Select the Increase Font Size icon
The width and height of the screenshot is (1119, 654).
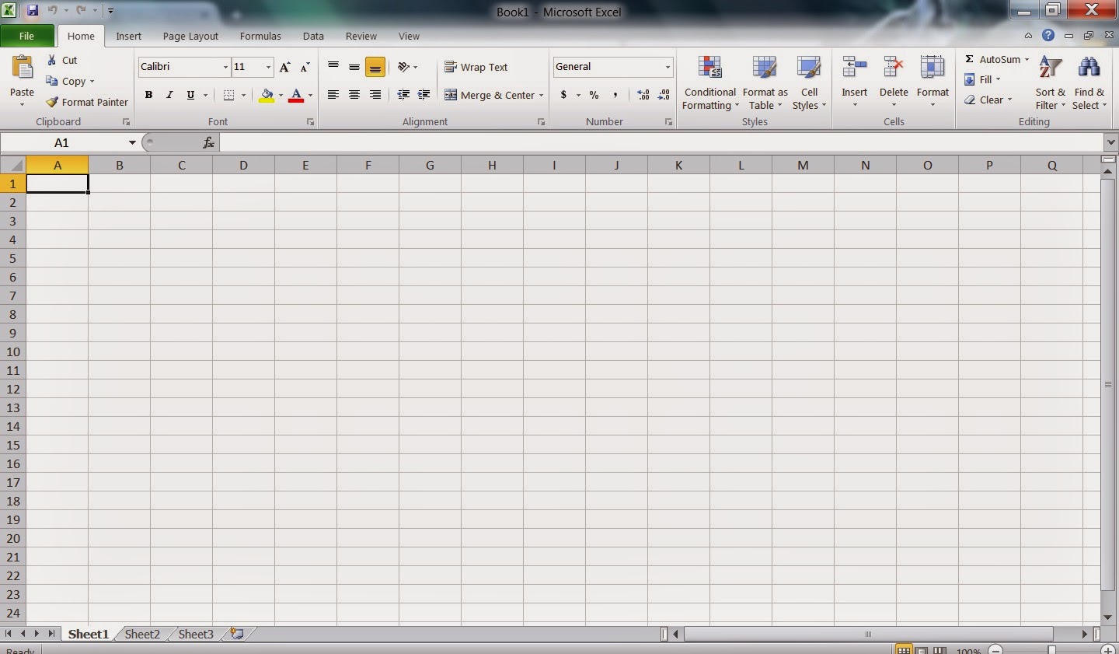click(x=284, y=67)
